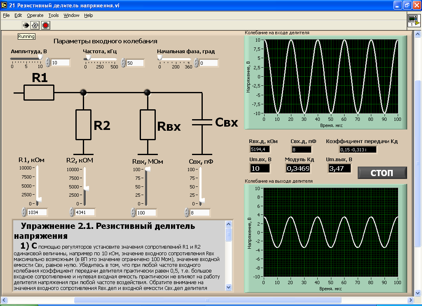422x306 pixels.
Task: Click the R2 input field showing 4341
Action: coord(85,212)
